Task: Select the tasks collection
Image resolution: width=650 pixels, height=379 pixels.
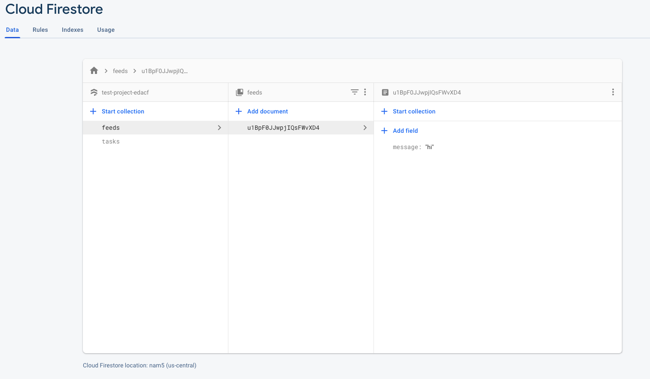Action: pyautogui.click(x=111, y=141)
